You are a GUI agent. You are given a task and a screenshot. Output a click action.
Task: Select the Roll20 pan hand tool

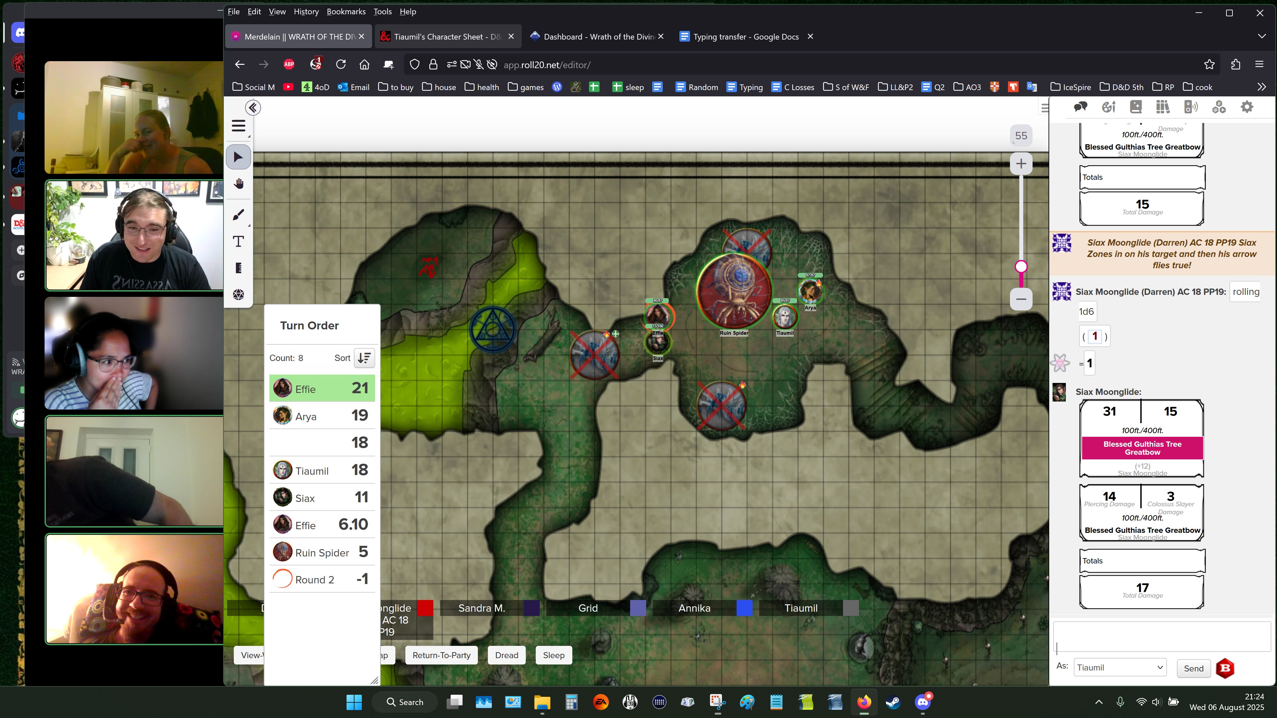238,184
